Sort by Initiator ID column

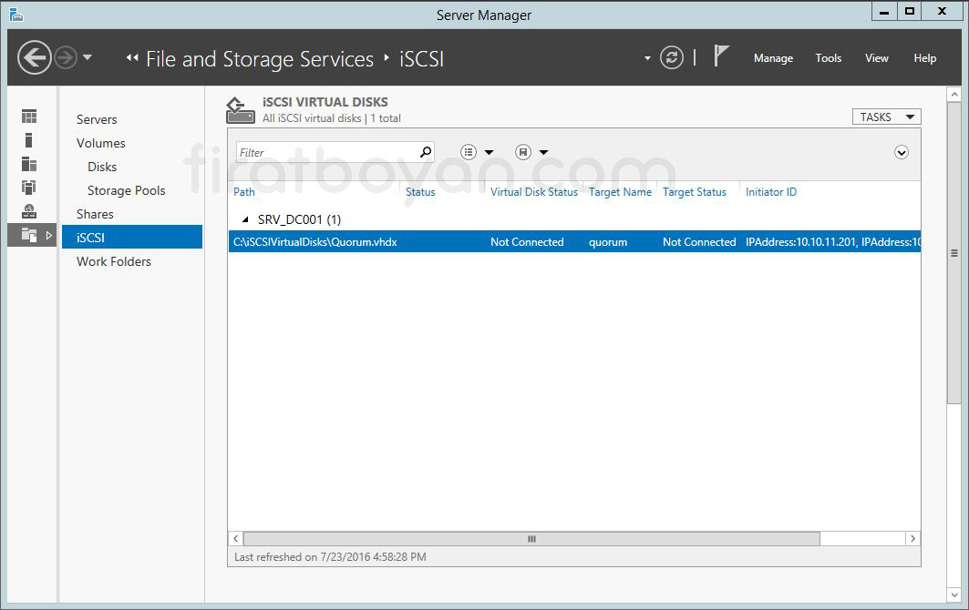[770, 192]
